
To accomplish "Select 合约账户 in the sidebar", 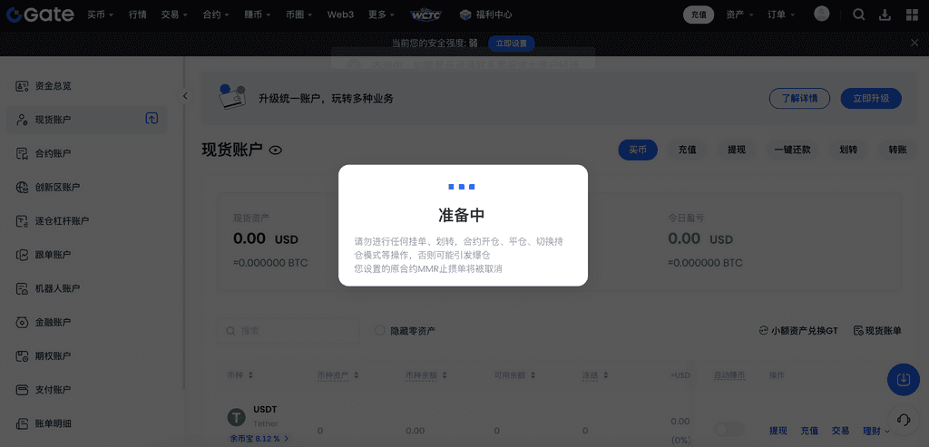I will (x=53, y=153).
